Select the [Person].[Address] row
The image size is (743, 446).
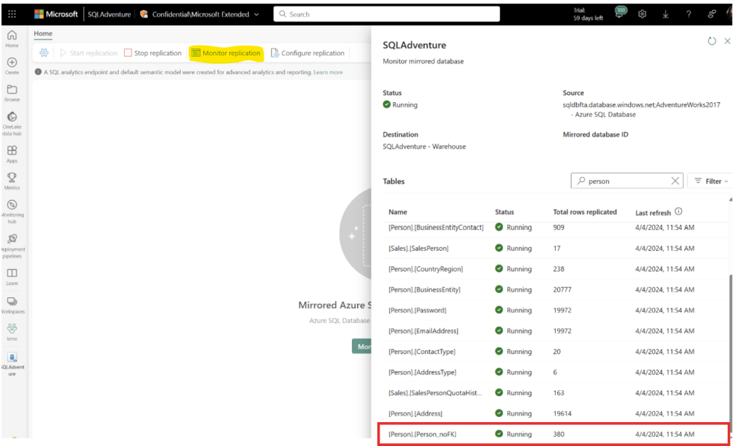(555, 413)
